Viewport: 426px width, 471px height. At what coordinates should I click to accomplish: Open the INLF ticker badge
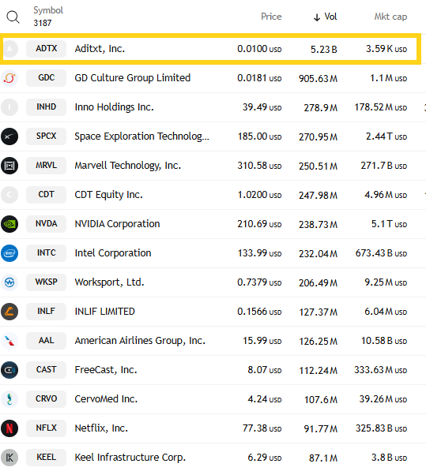[x=46, y=312]
